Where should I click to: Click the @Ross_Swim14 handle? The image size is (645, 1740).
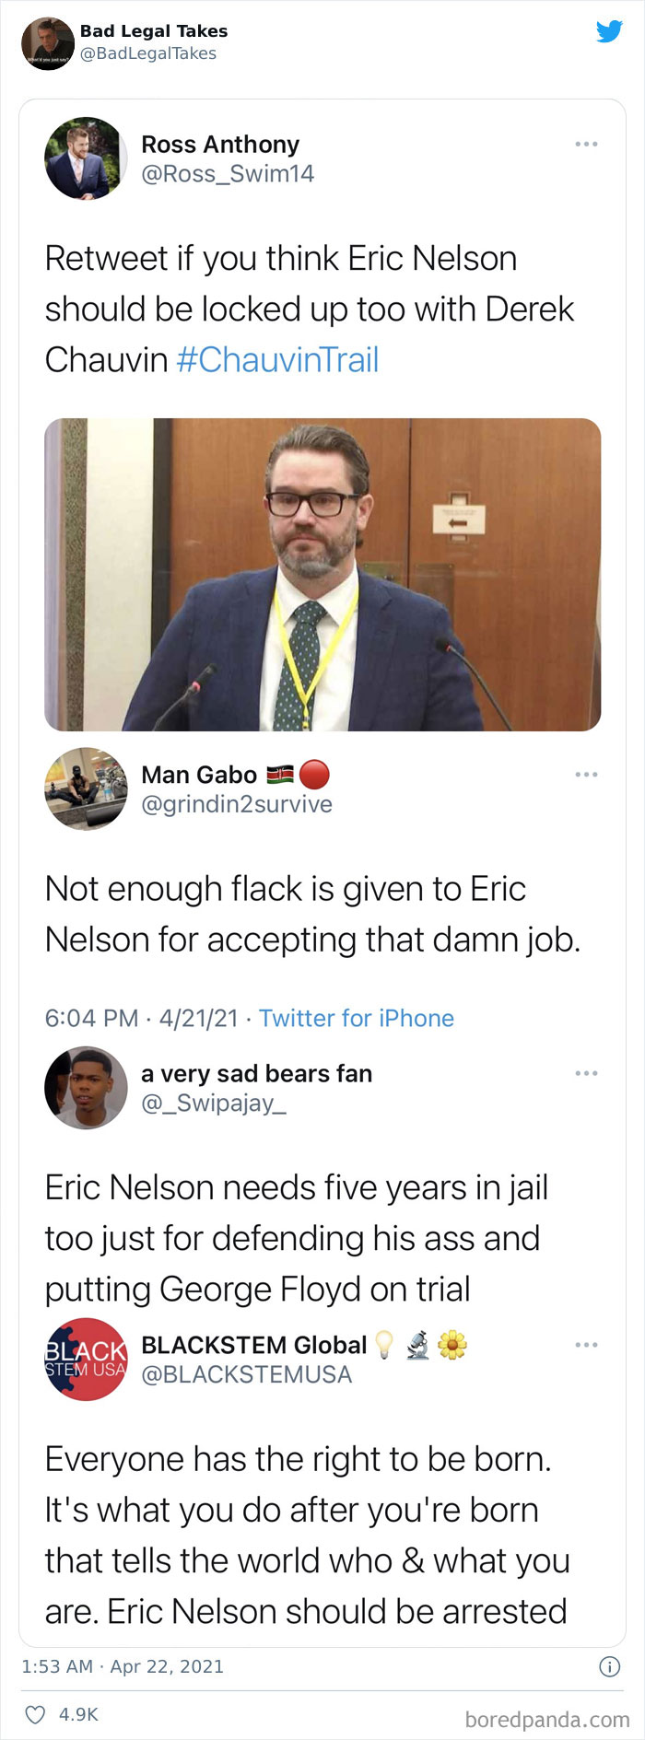[x=228, y=173]
